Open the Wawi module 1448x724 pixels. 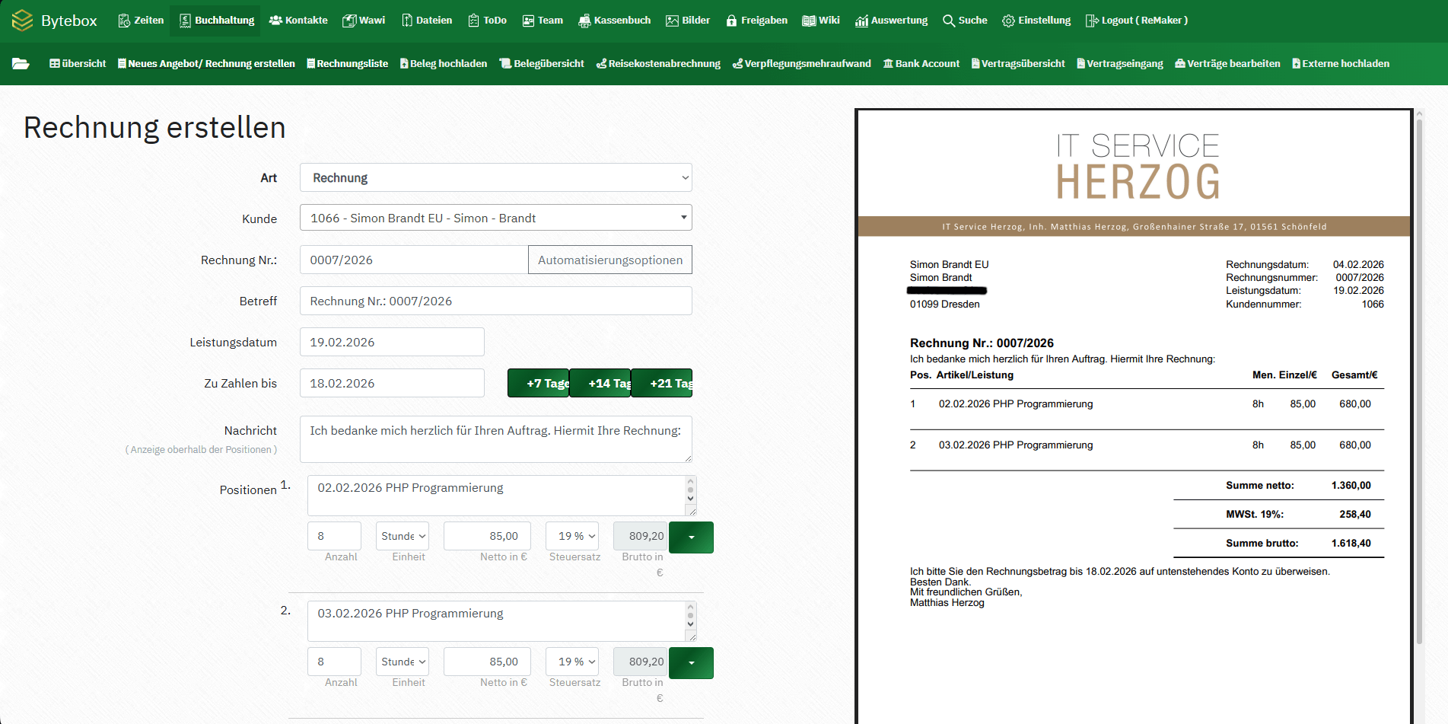(364, 20)
